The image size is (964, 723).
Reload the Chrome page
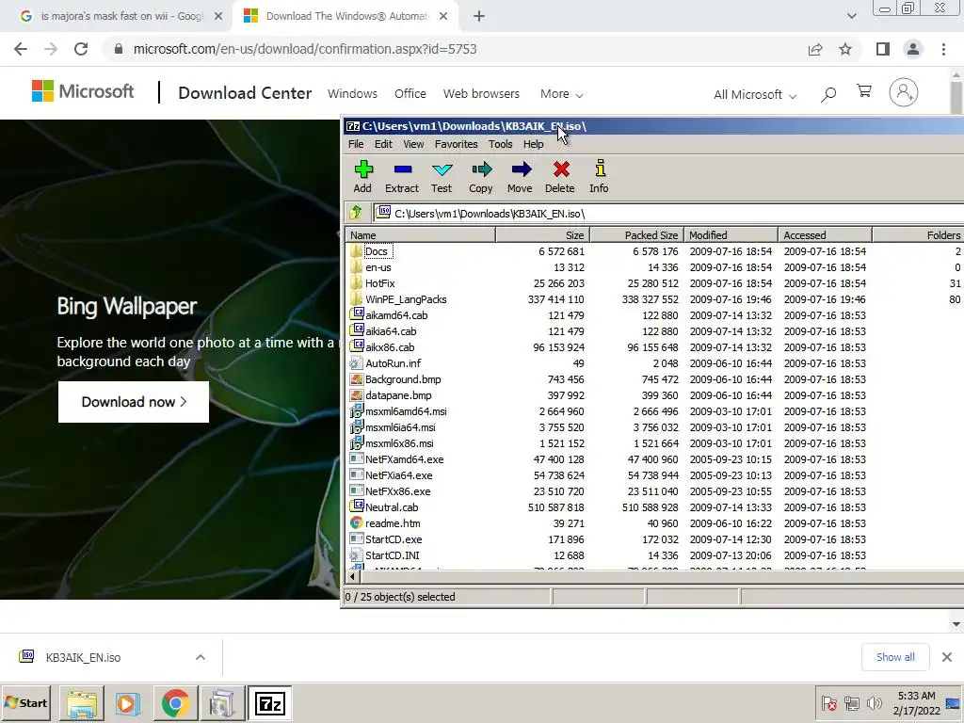pos(81,49)
